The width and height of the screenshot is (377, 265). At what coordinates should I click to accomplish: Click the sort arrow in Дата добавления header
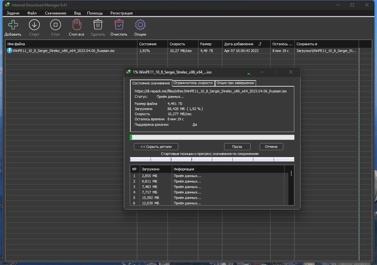tap(260, 44)
